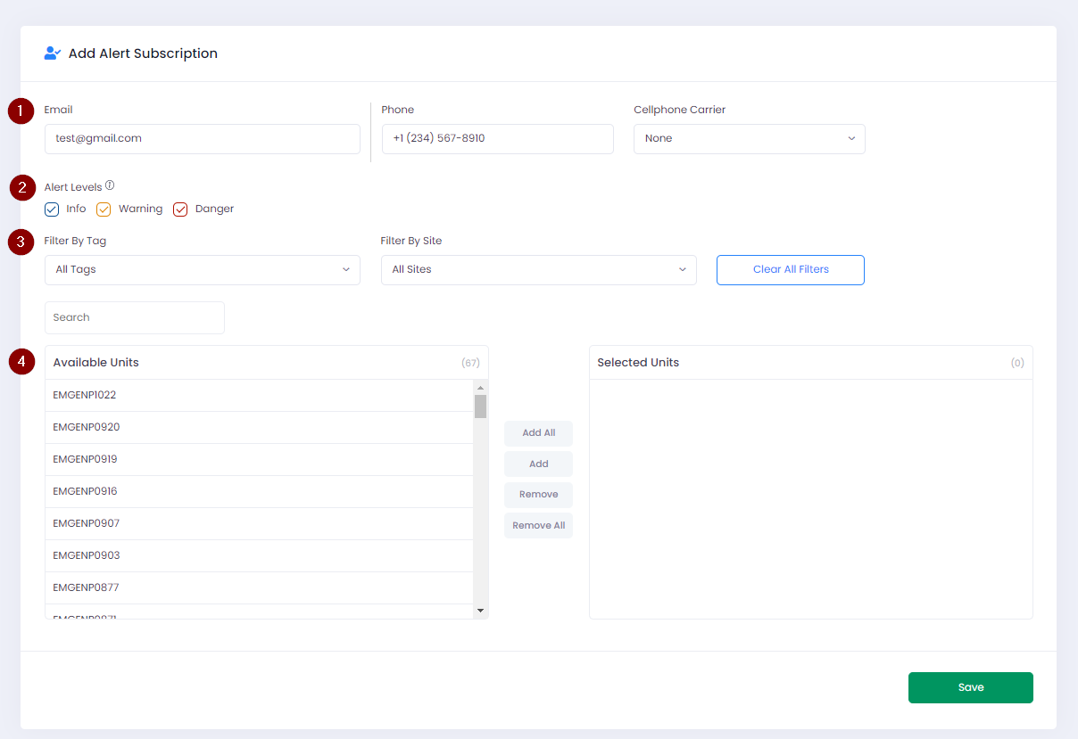1078x739 pixels.
Task: Click the Remove All button
Action: (538, 526)
